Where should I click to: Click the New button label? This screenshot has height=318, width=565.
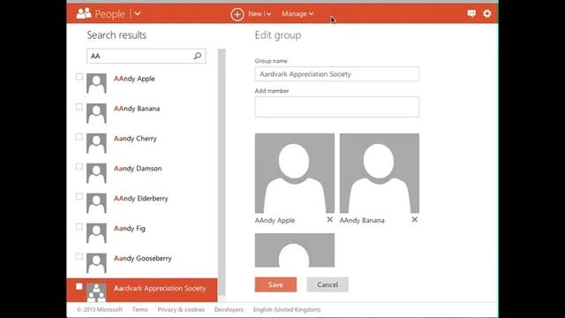[255, 14]
